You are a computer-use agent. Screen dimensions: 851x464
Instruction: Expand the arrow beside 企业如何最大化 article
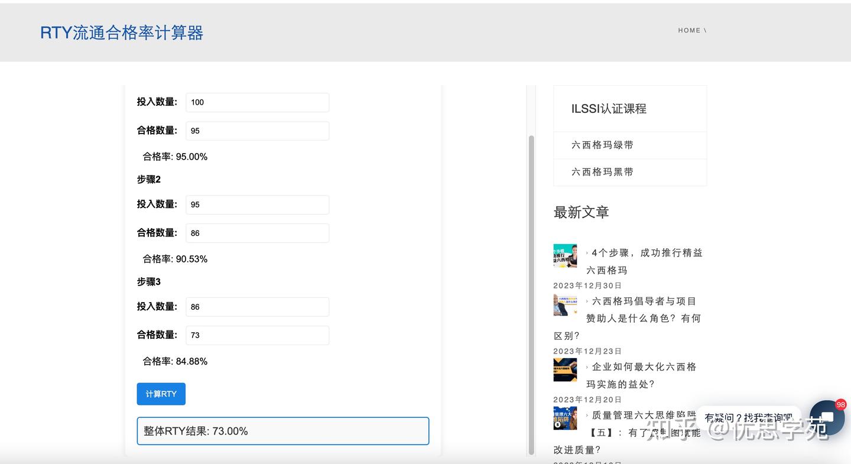pyautogui.click(x=587, y=366)
